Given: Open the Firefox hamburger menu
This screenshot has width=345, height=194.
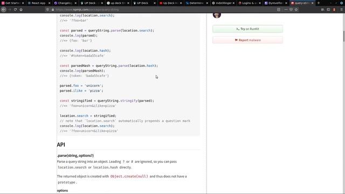Looking at the screenshot, I should (341, 10).
